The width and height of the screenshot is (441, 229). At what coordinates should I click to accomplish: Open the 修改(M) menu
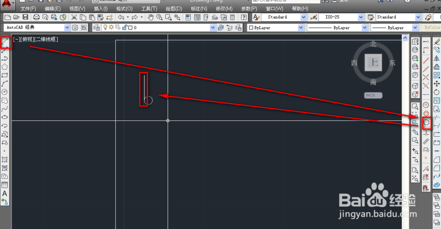tap(224, 9)
